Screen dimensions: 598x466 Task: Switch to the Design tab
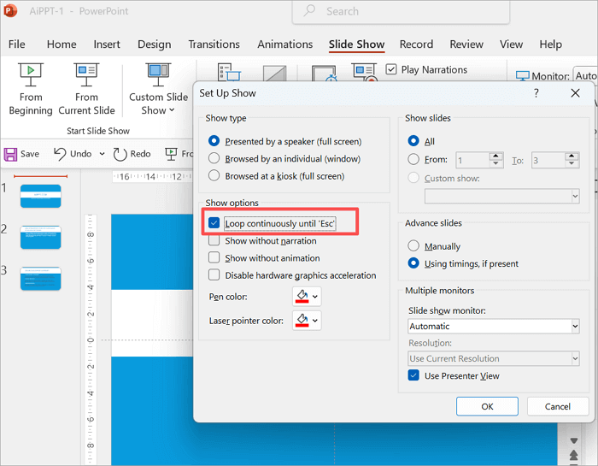coord(154,44)
